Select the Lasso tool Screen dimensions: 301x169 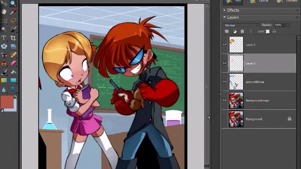tap(13, 20)
